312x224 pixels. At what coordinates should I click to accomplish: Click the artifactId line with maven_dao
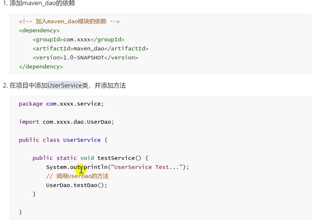pyautogui.click(x=91, y=49)
